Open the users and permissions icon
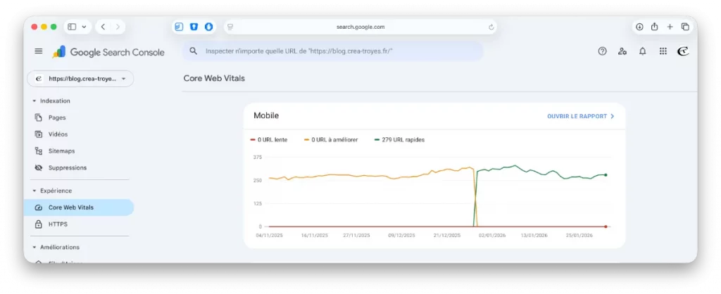Screen dimensions: 721x294 point(622,51)
